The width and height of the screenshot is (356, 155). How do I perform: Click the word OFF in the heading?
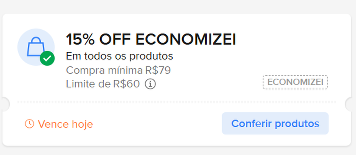(116, 40)
